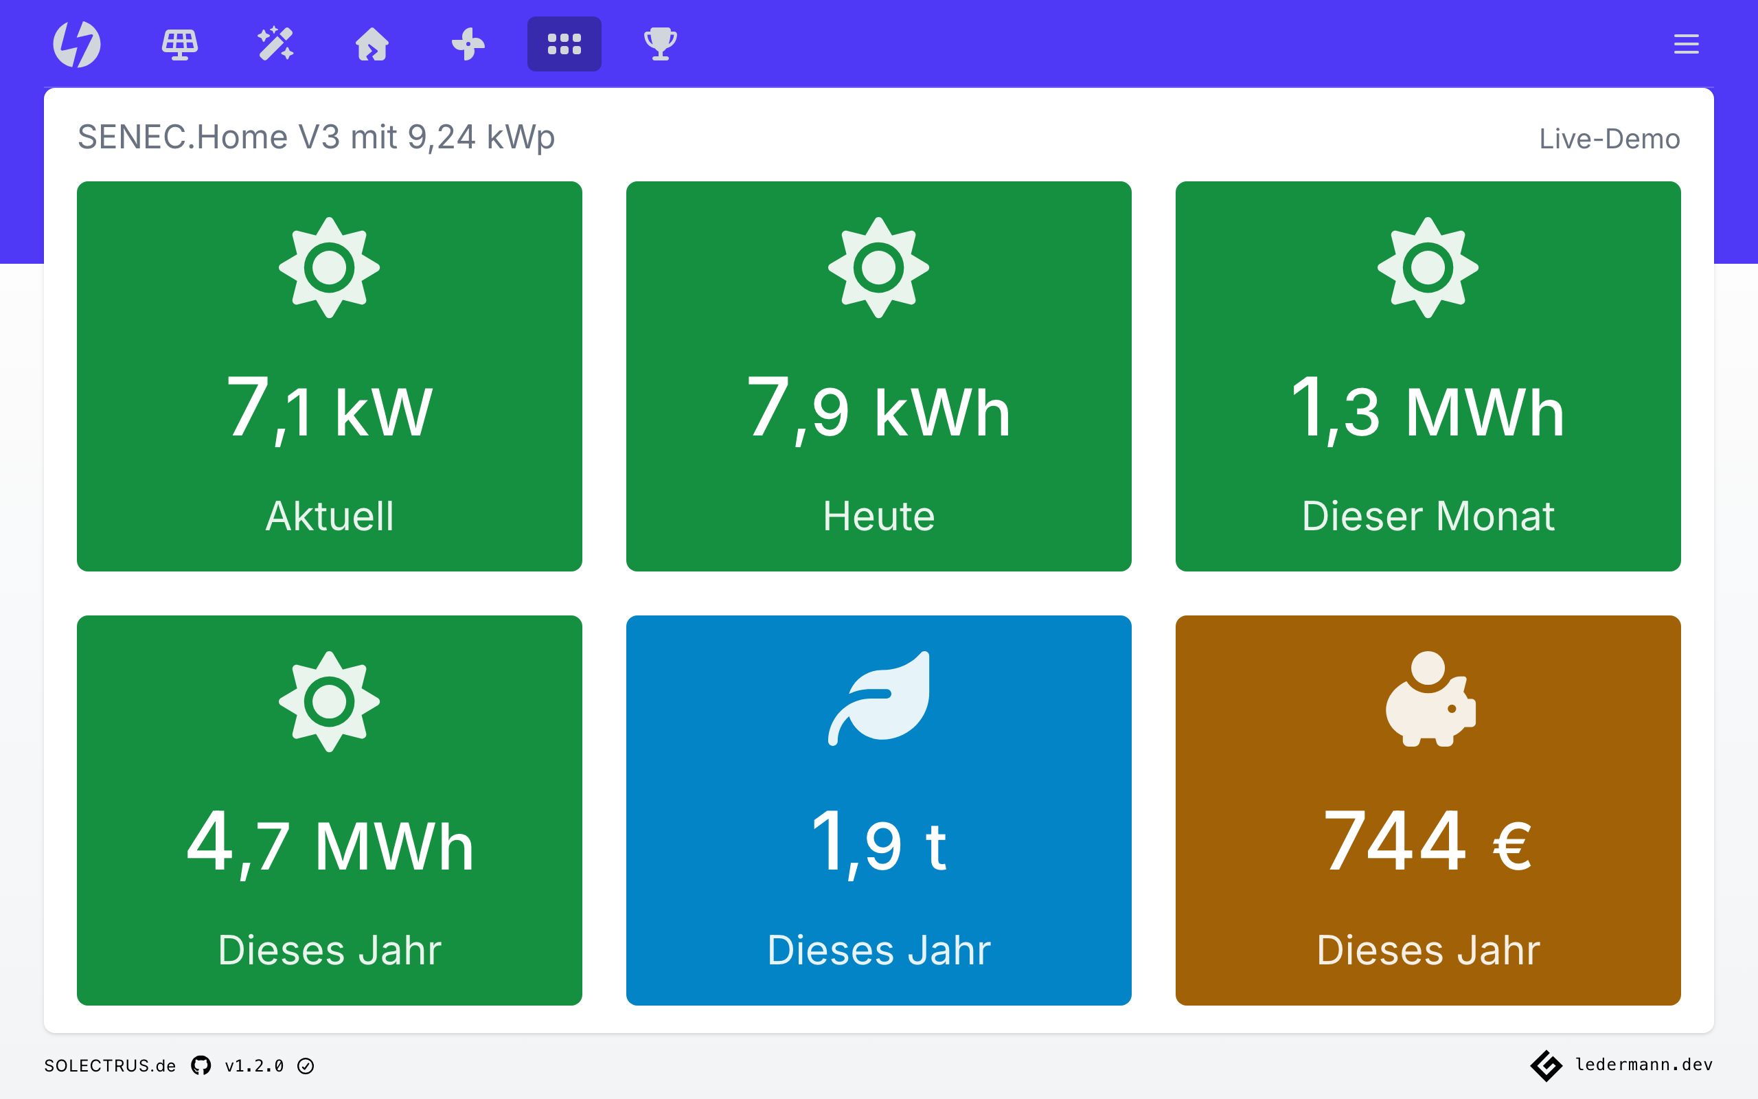Click the ledermann.dev logo icon

(1546, 1065)
